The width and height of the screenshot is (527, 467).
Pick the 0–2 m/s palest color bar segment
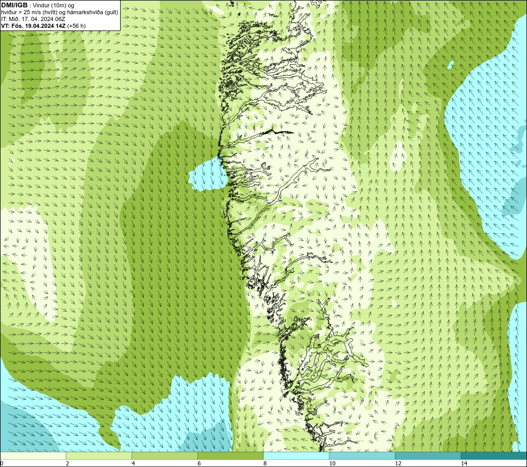coord(33,455)
